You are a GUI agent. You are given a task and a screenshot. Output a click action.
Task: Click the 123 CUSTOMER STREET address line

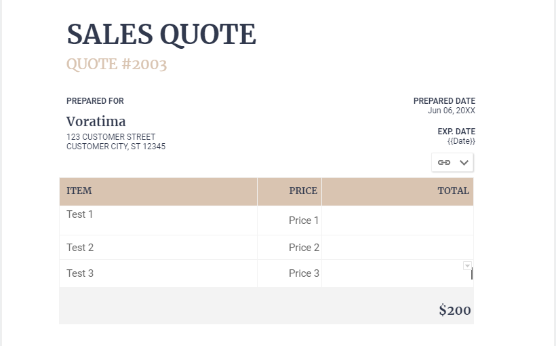[111, 137]
